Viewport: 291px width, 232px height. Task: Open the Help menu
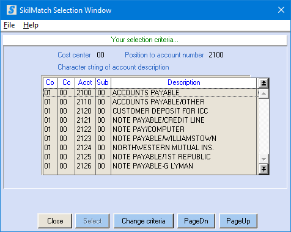[31, 25]
